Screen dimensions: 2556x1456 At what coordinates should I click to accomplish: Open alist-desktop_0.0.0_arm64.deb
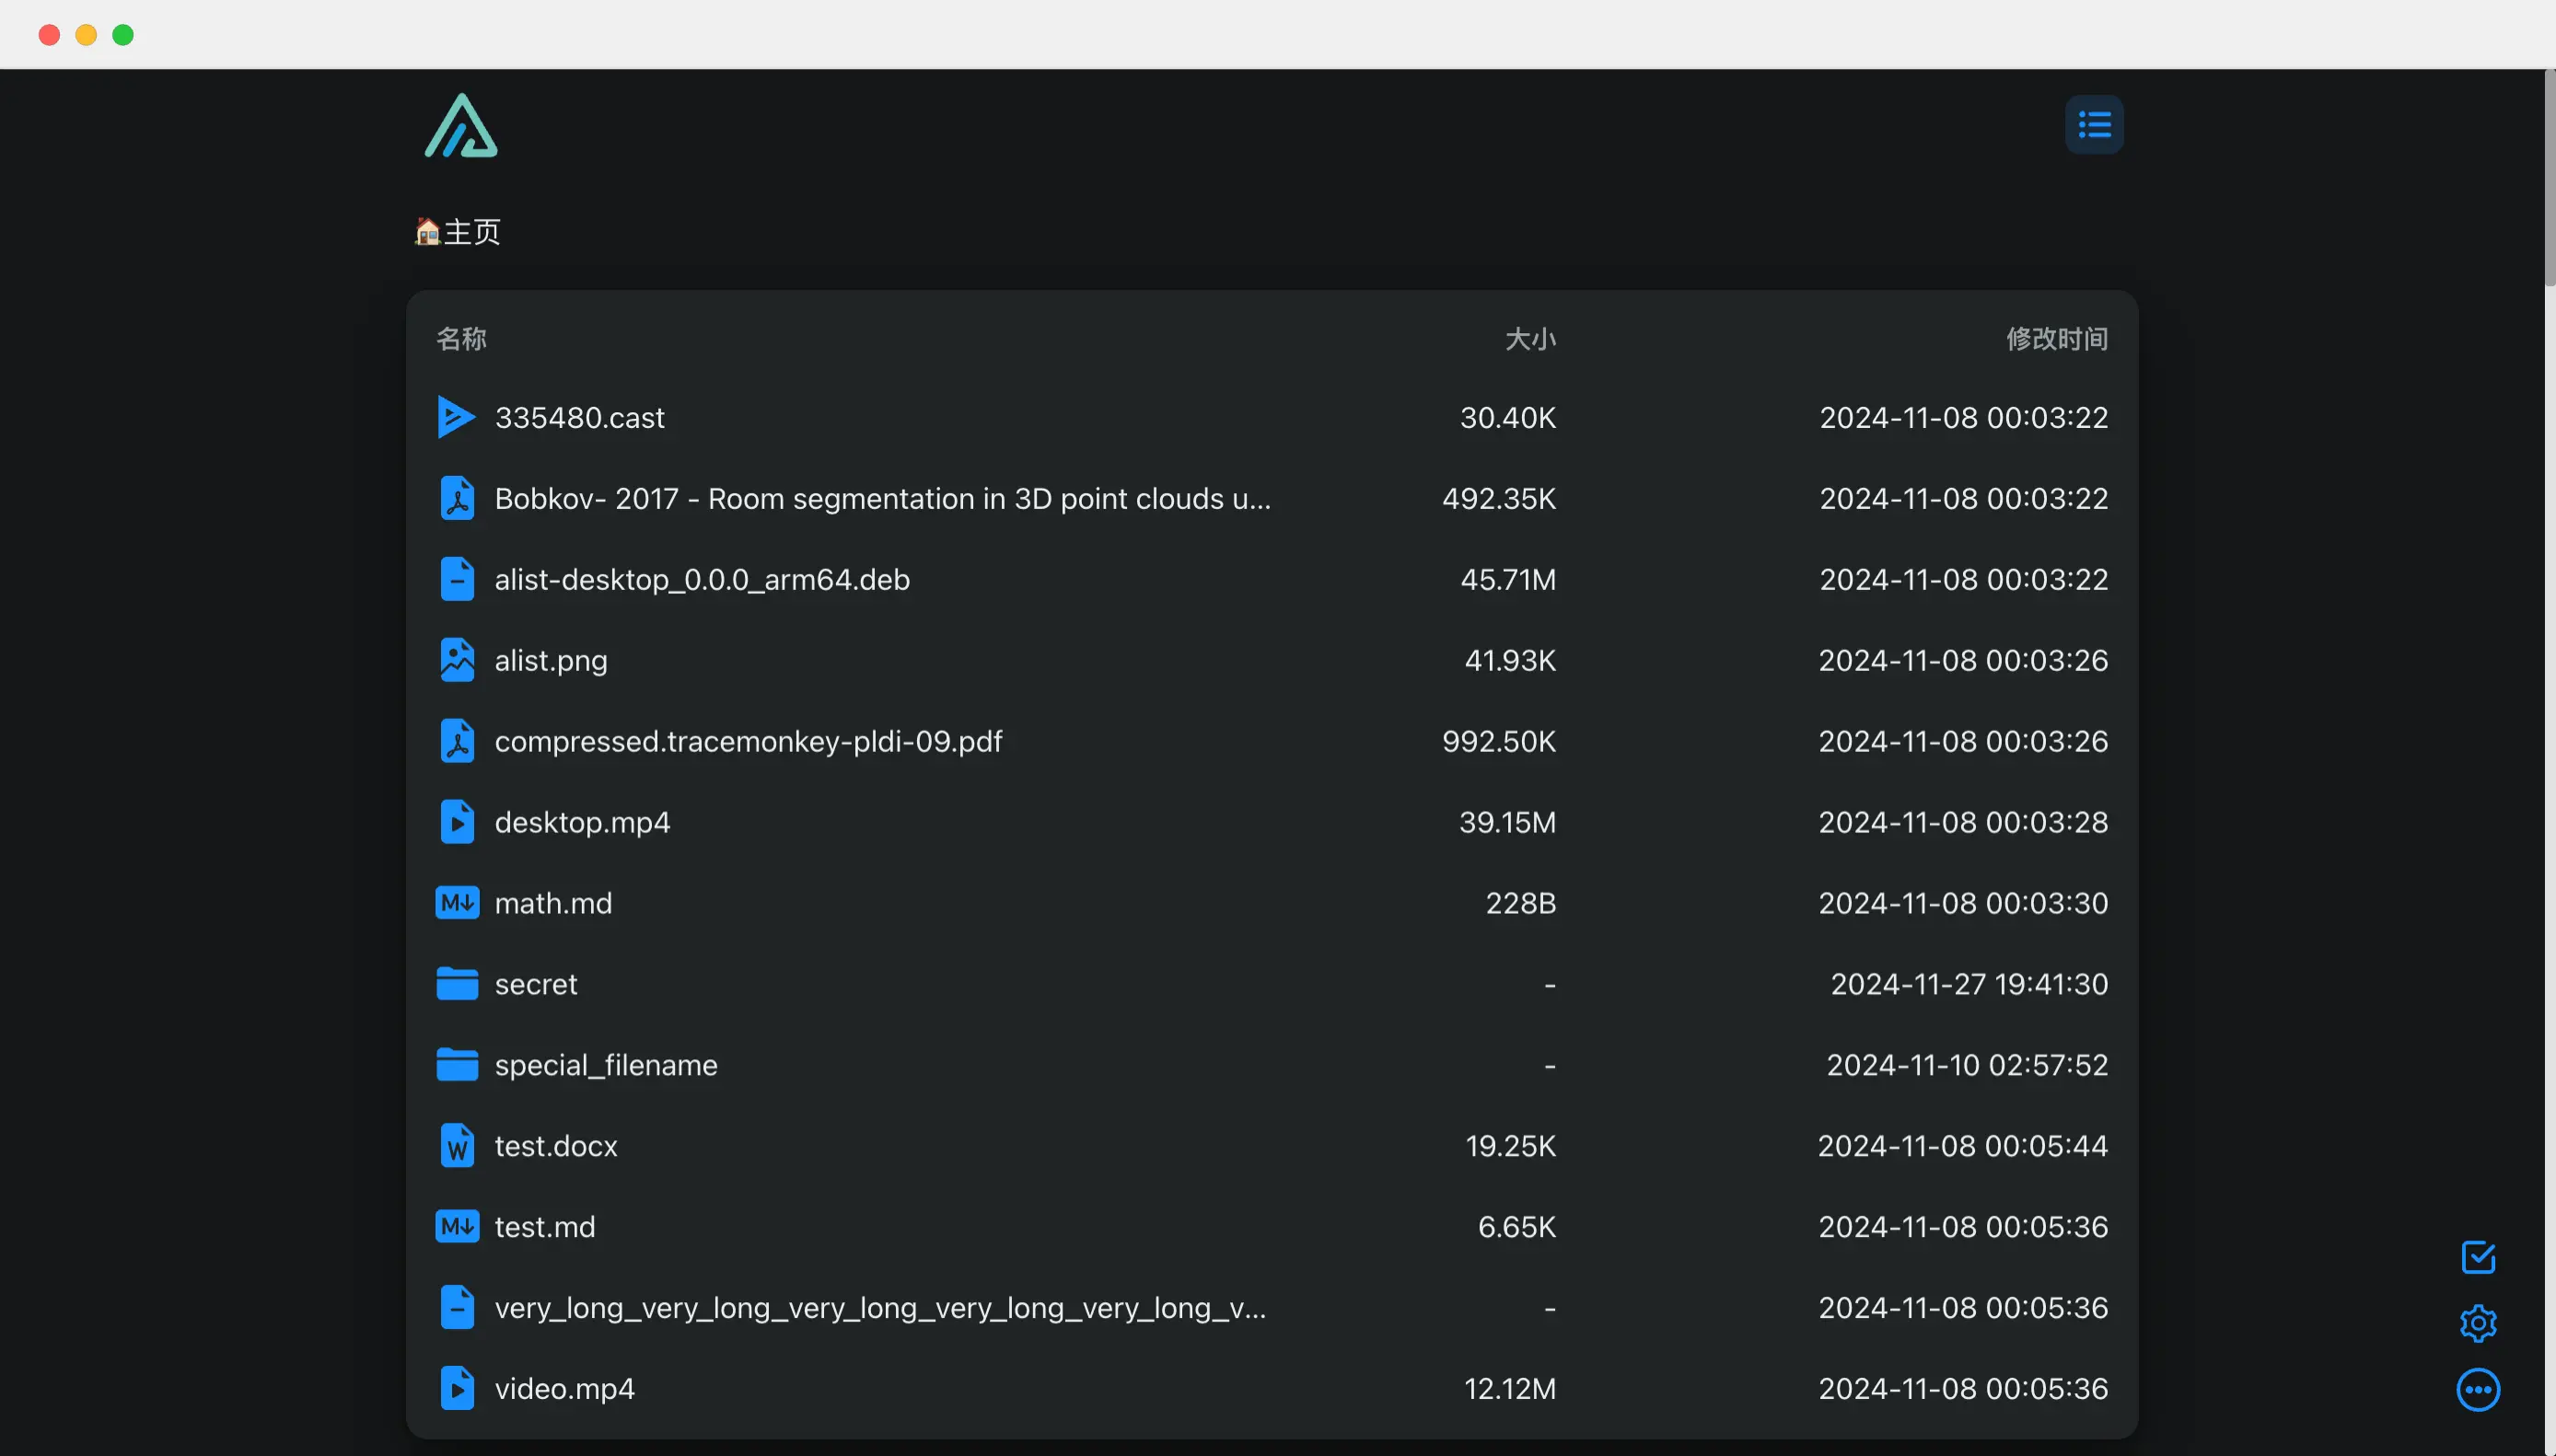click(703, 579)
